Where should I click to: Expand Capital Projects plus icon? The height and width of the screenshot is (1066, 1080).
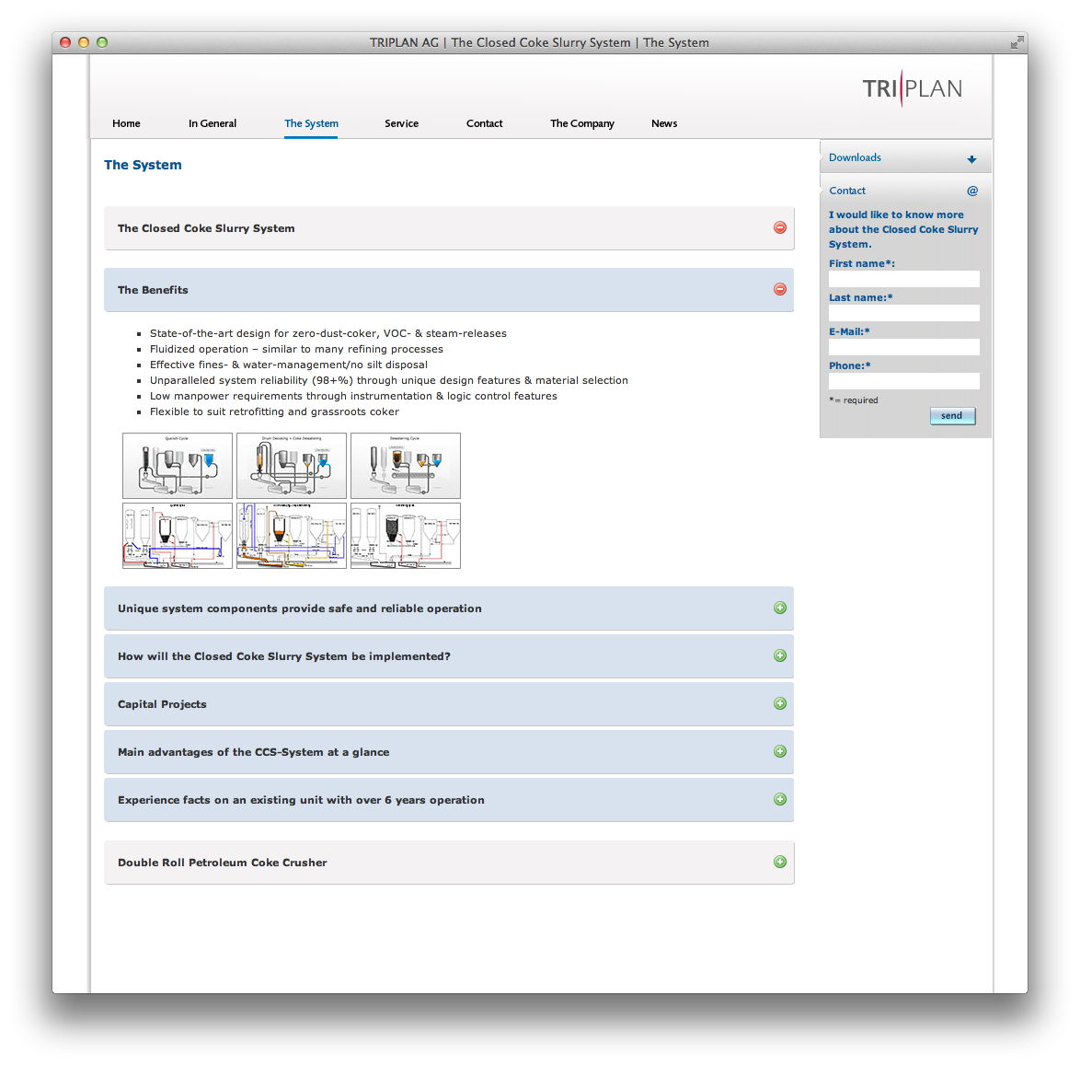tap(780, 703)
